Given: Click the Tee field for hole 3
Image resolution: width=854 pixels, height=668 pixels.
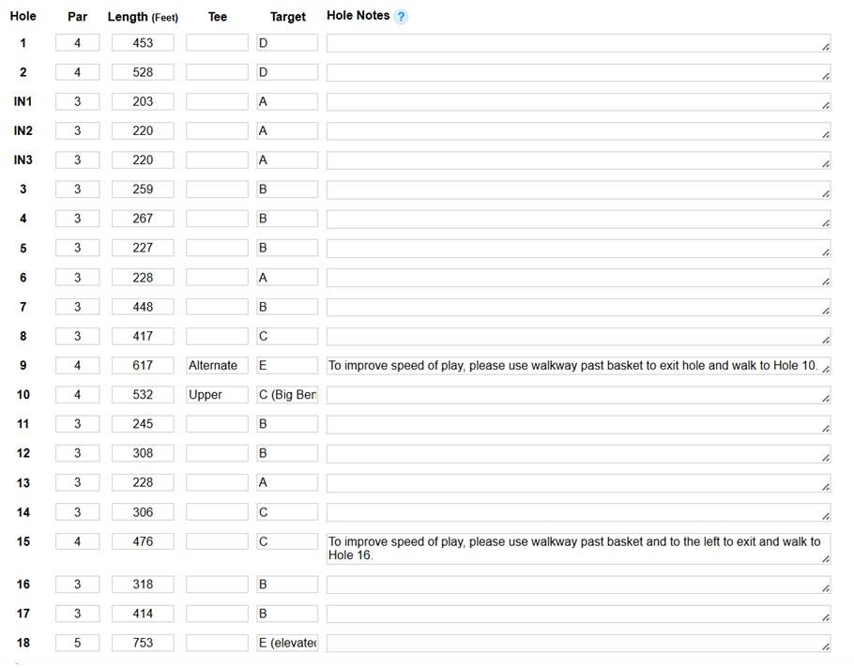Looking at the screenshot, I should point(217,190).
